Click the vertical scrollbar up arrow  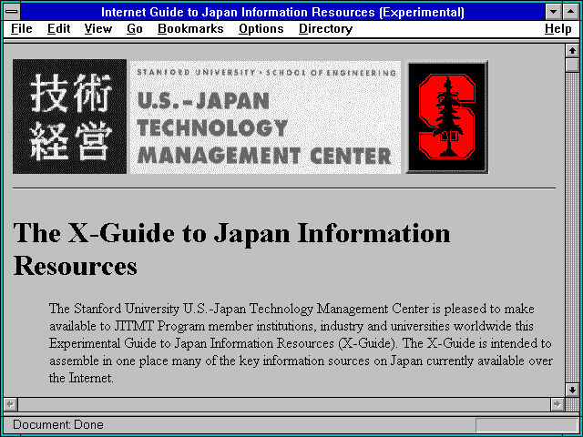coord(572,51)
